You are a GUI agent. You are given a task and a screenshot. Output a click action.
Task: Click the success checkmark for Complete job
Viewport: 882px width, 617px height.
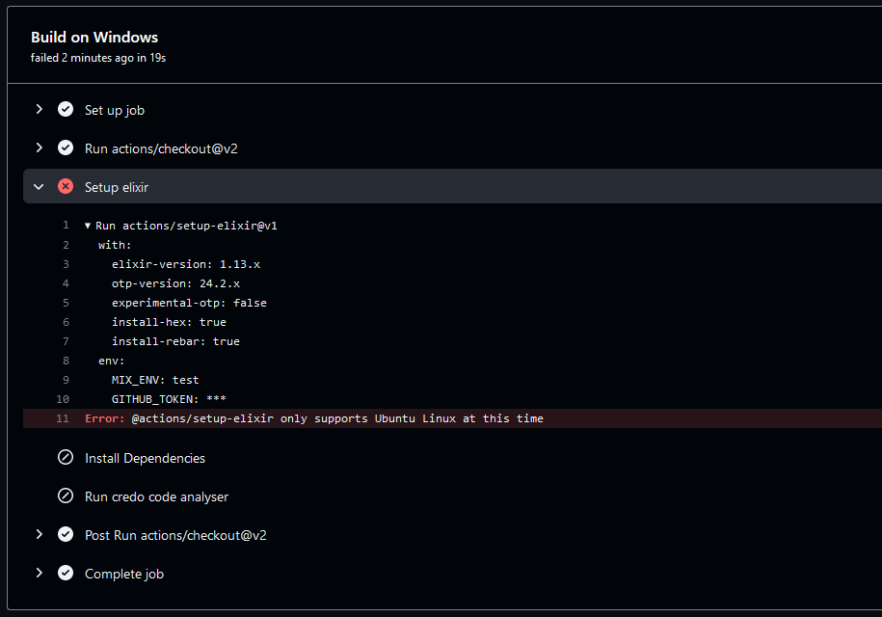66,573
